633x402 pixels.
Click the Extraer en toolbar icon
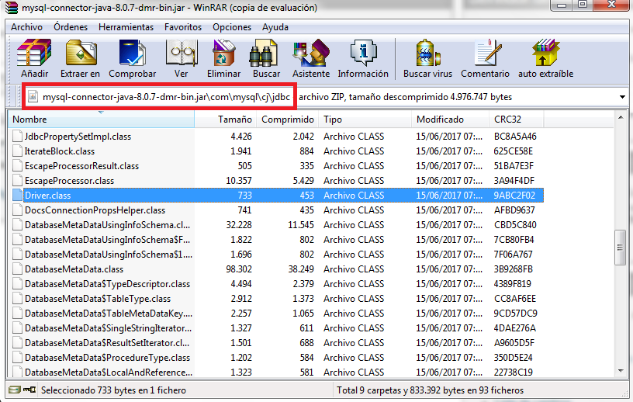[x=81, y=53]
